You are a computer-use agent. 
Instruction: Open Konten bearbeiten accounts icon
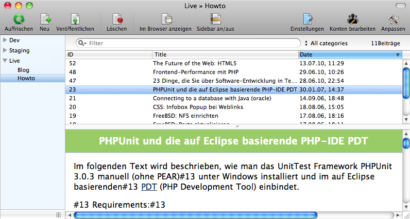[352, 19]
